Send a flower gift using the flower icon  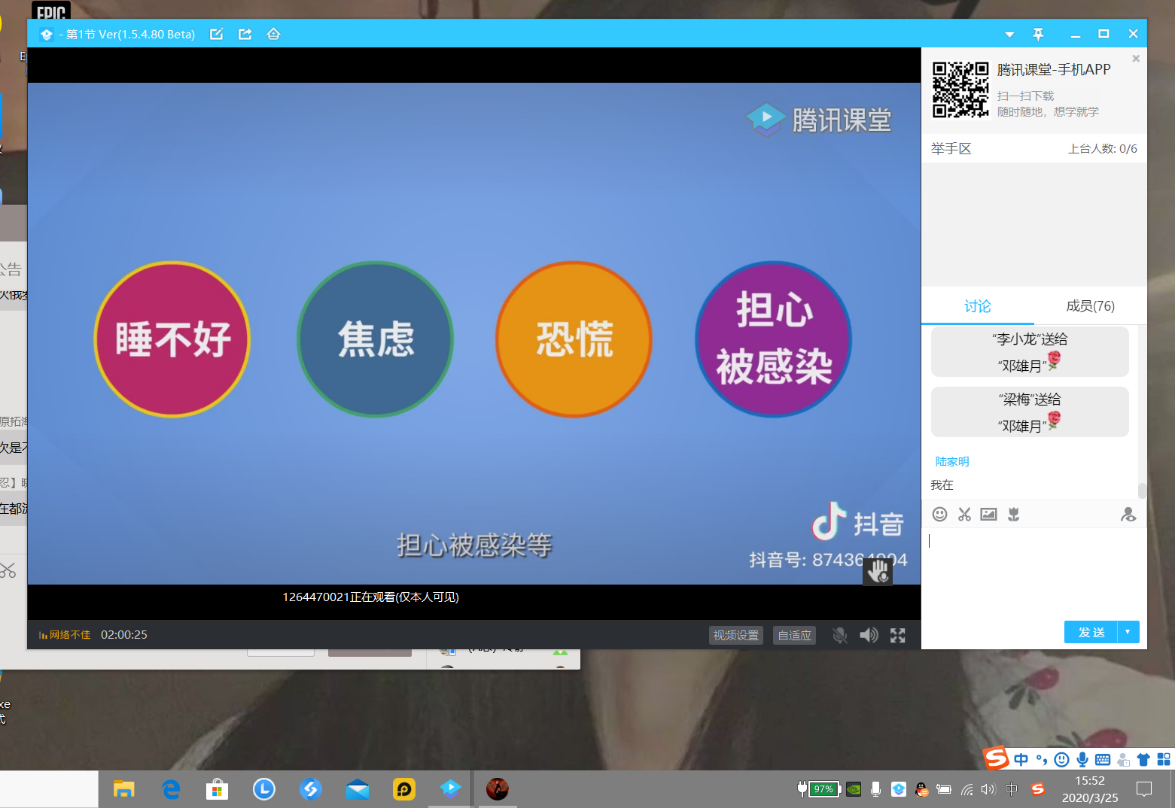pos(1014,515)
